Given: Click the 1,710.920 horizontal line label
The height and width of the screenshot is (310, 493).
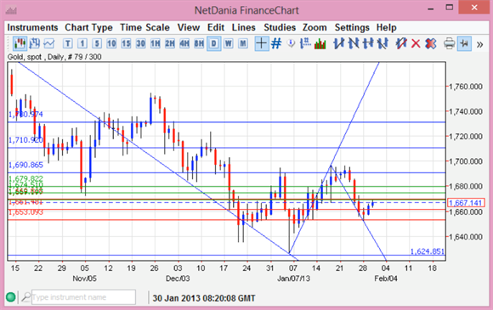Looking at the screenshot, I should tap(25, 140).
